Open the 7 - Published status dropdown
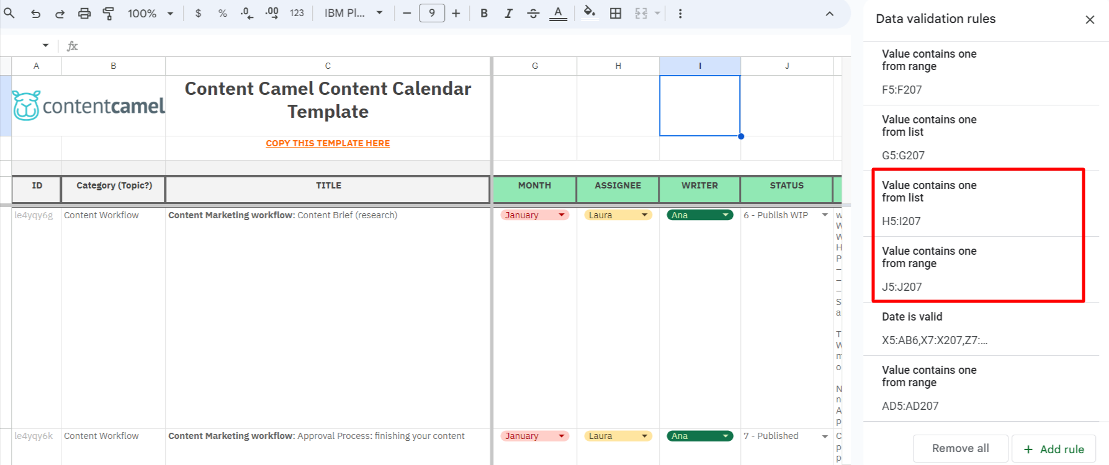 point(825,436)
